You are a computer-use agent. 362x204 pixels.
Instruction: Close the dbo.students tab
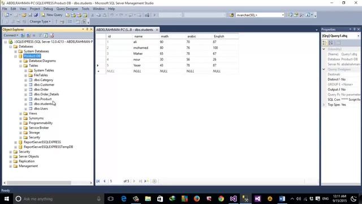pyautogui.click(x=157, y=30)
